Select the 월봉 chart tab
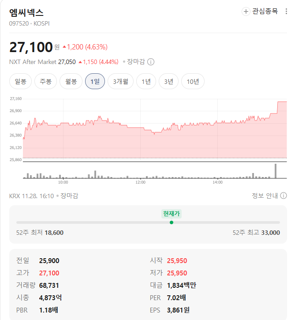 point(71,81)
